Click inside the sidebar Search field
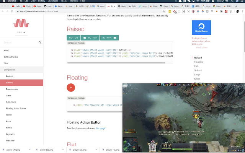Screen dimensions: 245x153 coord(19,42)
